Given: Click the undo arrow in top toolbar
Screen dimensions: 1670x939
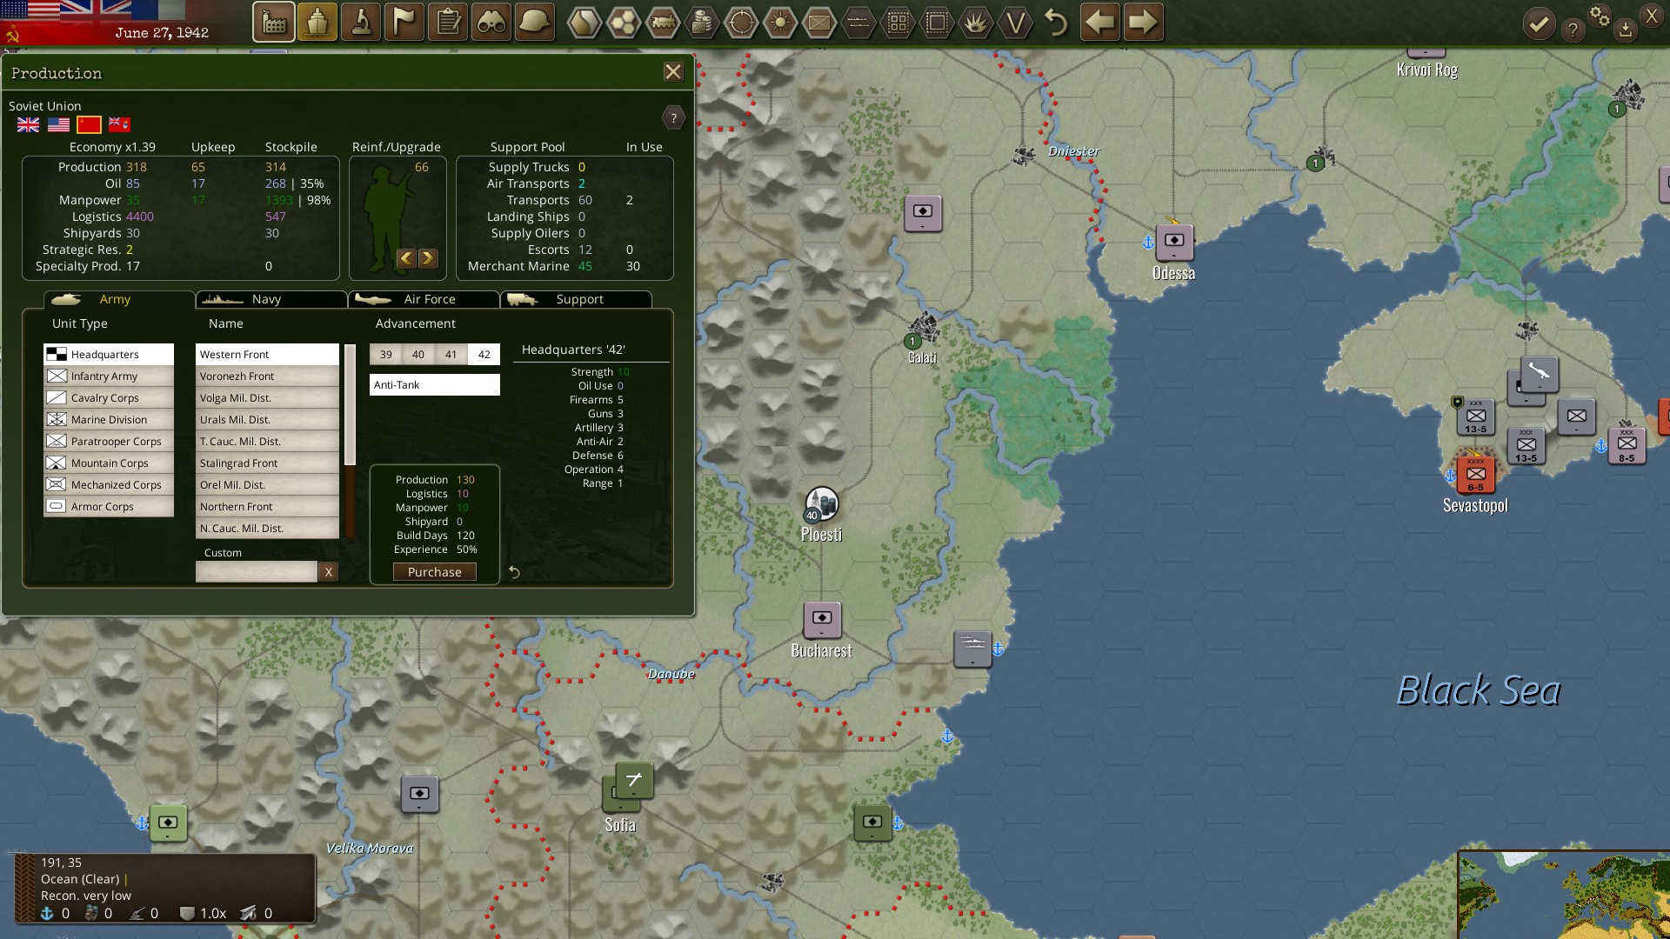Looking at the screenshot, I should (1056, 23).
